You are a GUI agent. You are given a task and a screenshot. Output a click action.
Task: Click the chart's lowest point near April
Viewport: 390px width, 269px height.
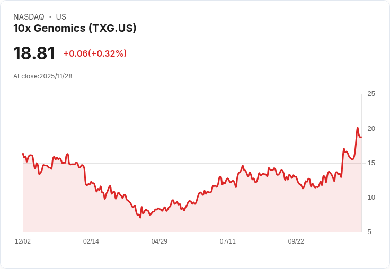pos(140,218)
